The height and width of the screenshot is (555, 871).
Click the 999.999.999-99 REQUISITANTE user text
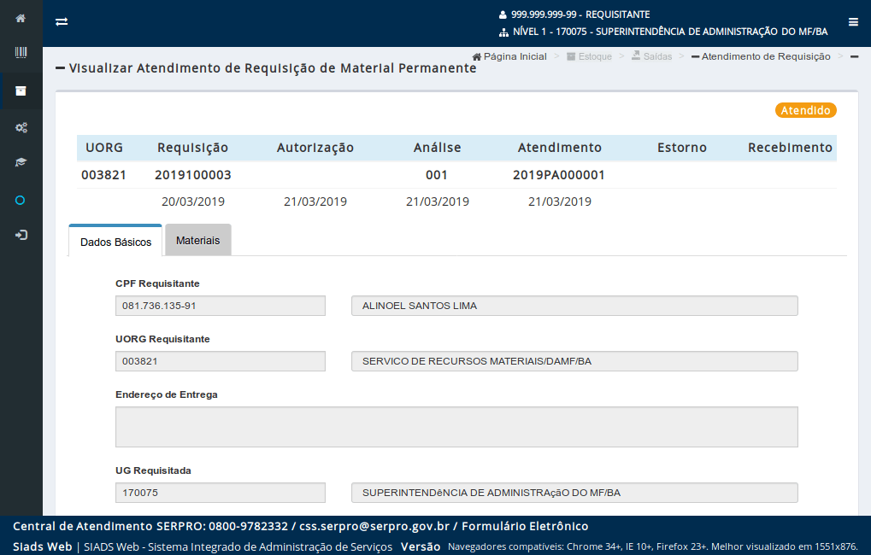580,15
